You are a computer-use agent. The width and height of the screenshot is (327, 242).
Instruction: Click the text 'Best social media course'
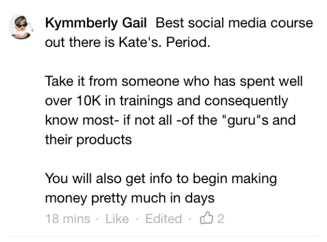pos(234,23)
